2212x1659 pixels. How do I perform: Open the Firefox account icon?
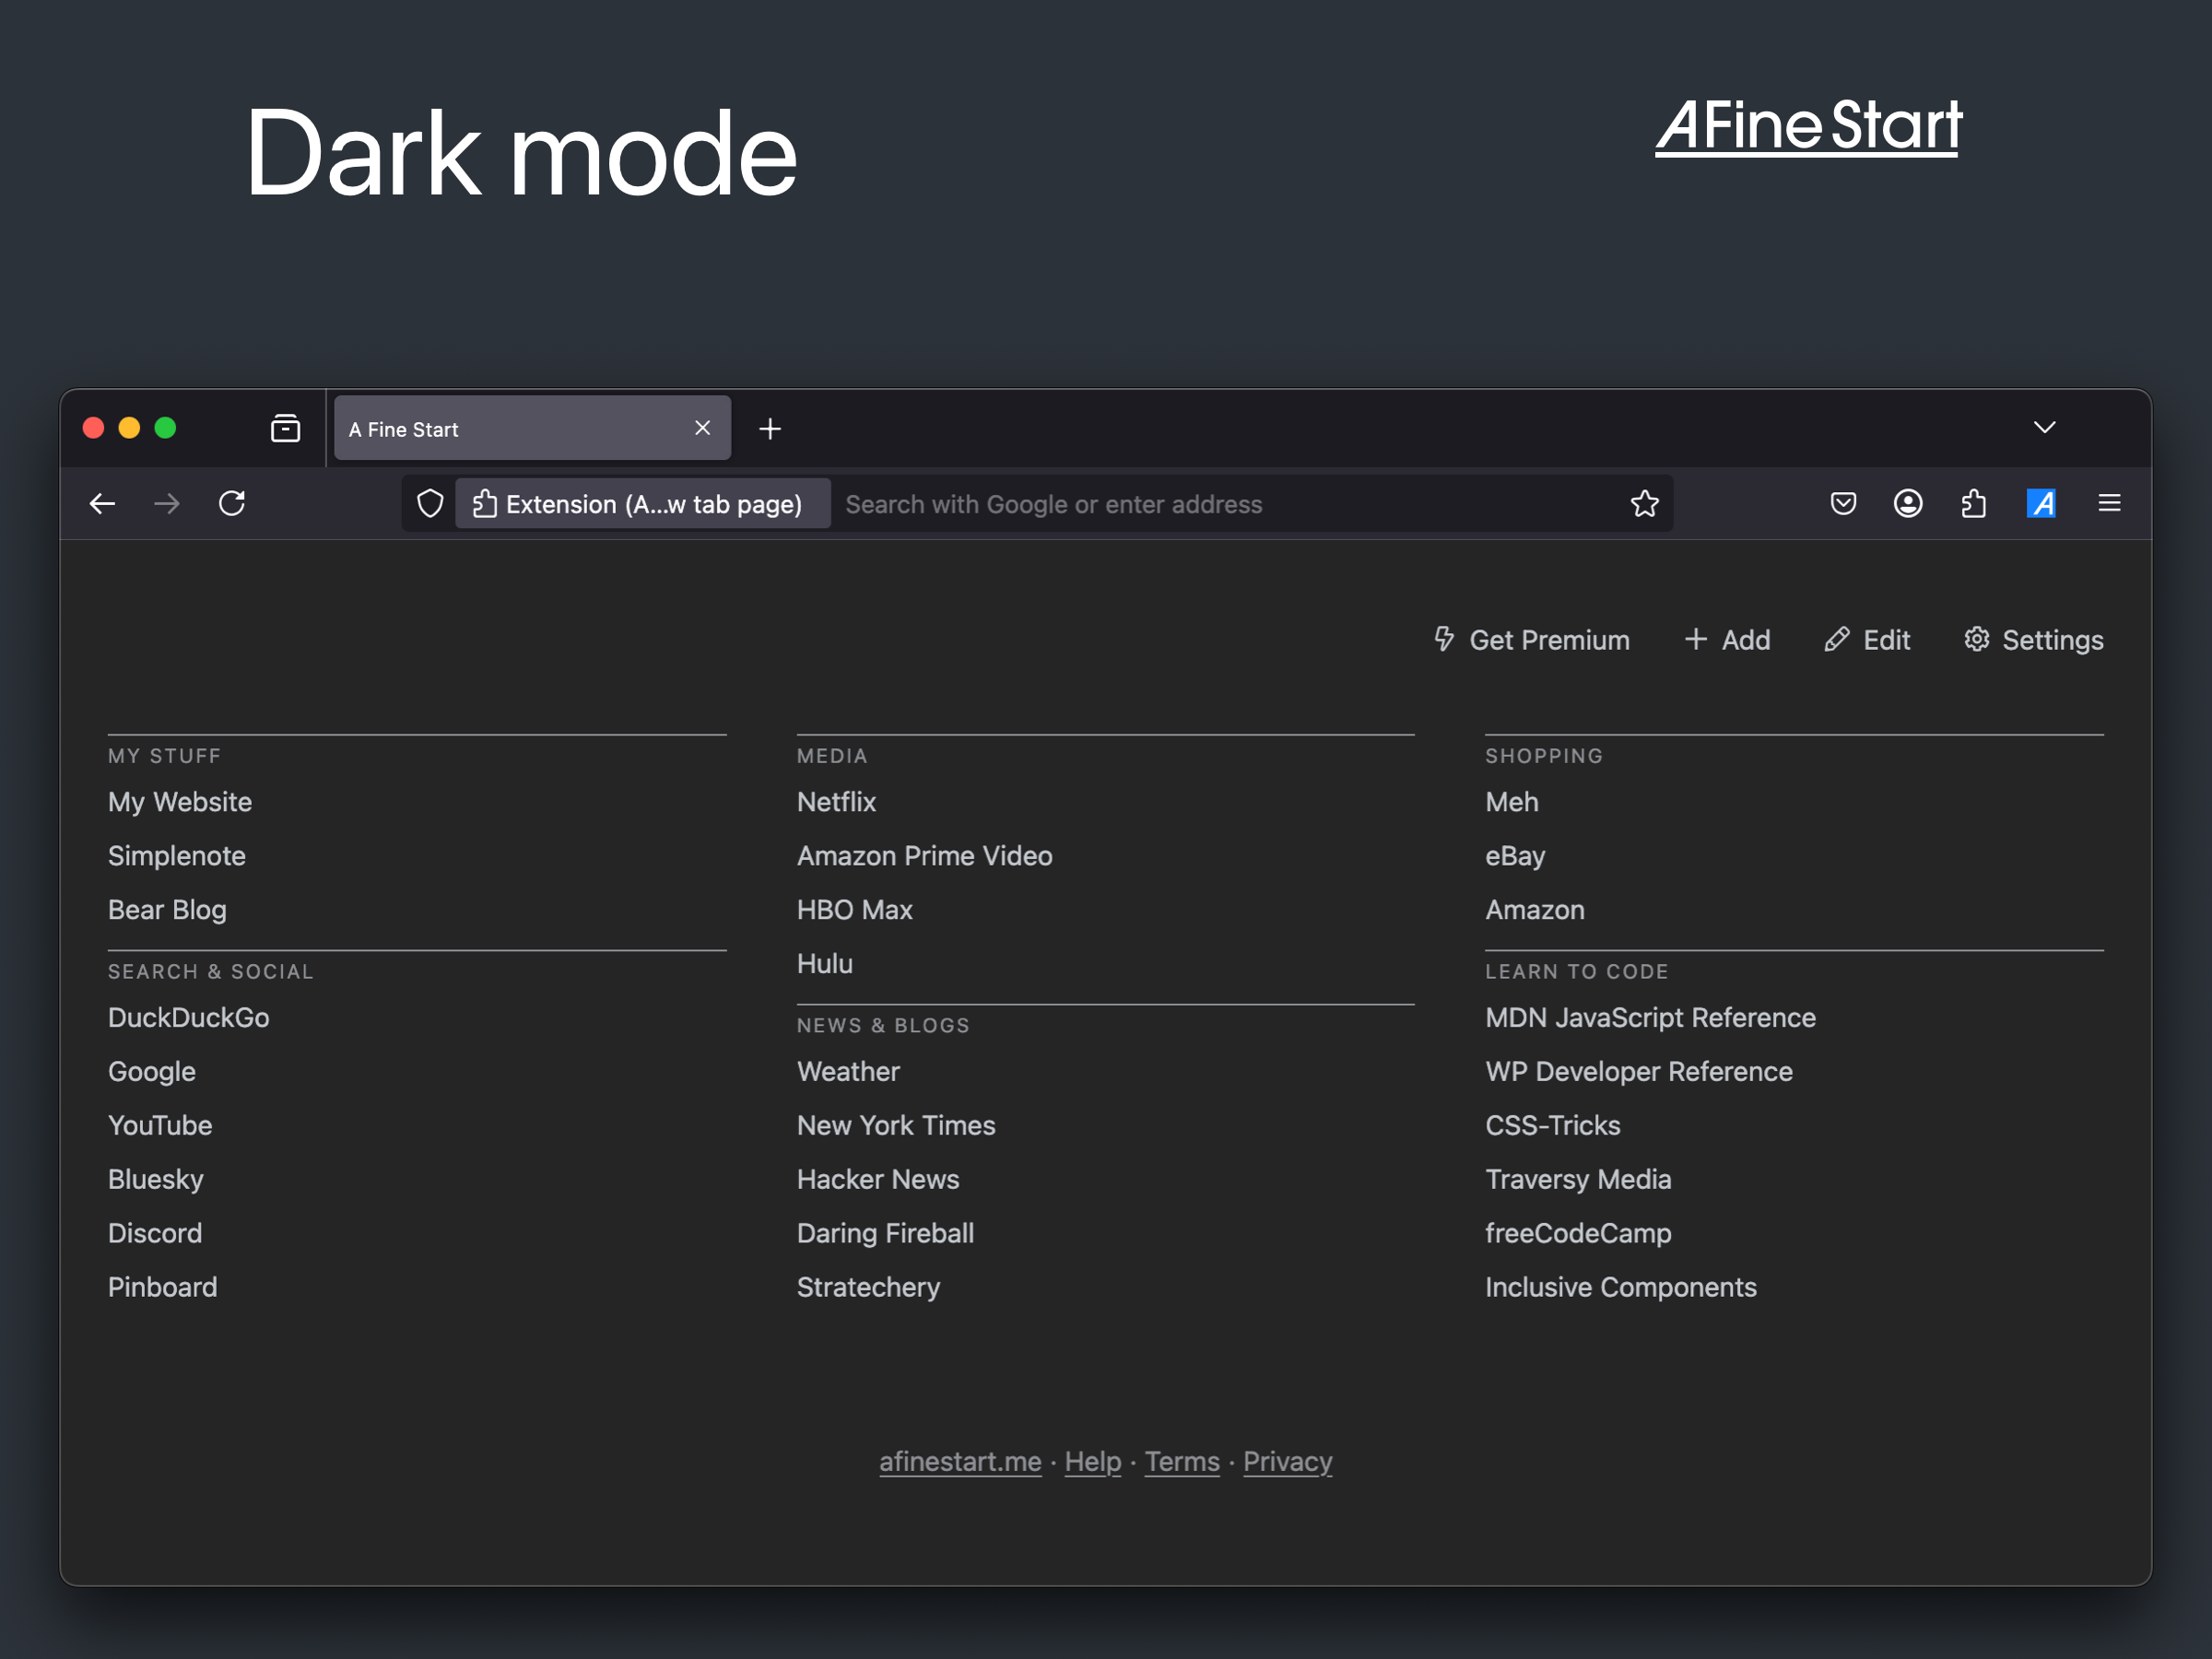tap(1908, 504)
